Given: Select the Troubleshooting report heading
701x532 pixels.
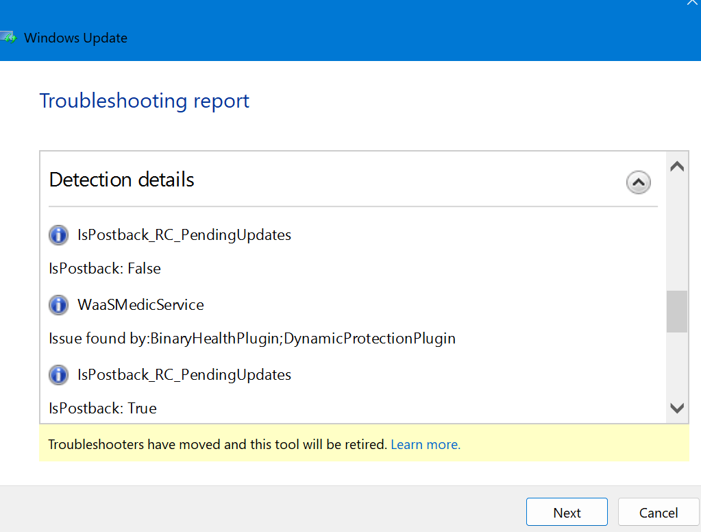Looking at the screenshot, I should coord(145,101).
